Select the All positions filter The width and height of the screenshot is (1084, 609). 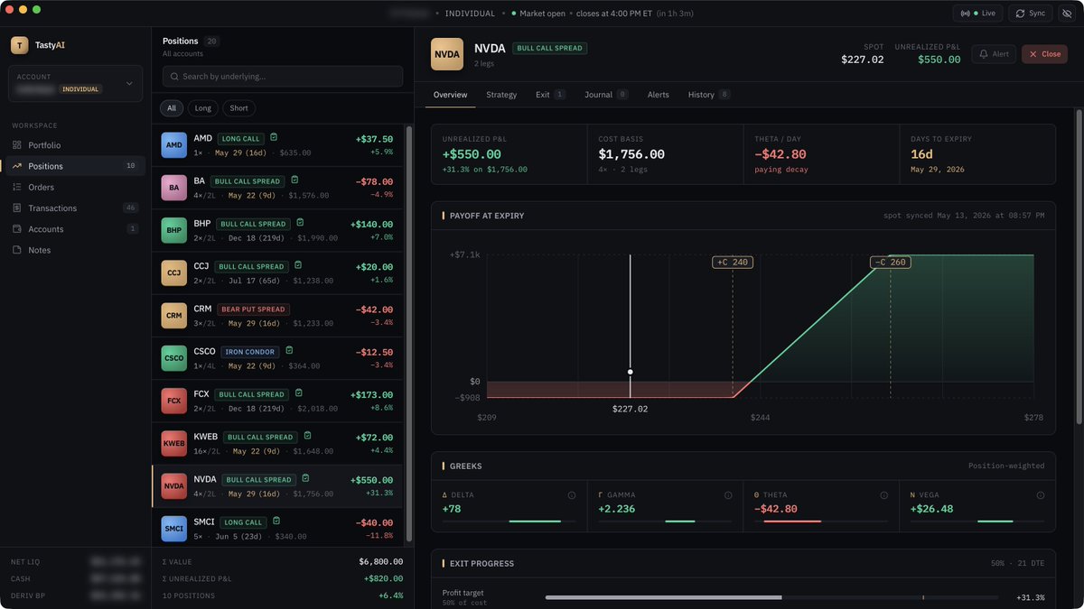point(172,108)
